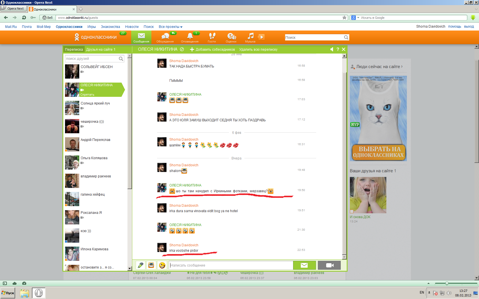479x299 pixels.
Task: Click browser Back arrow
Action: pos(6,18)
